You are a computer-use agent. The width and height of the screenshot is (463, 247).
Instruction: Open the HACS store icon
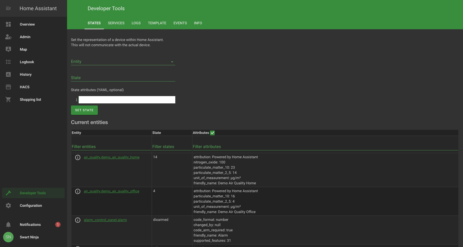click(8, 87)
